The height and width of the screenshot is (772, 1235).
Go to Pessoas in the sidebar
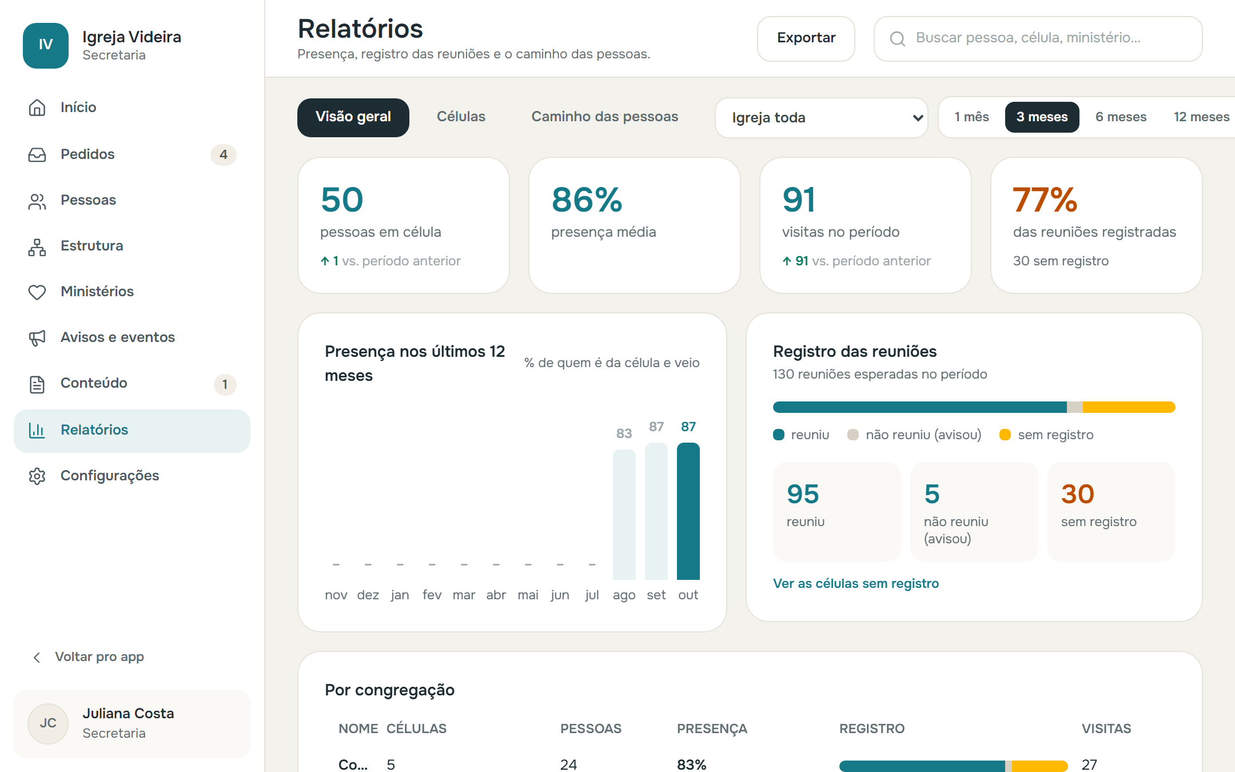tap(132, 200)
